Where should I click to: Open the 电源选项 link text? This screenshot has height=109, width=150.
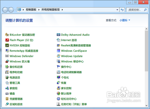[15, 78]
